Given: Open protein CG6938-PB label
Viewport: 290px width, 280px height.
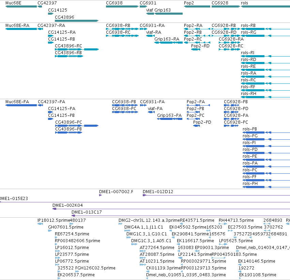Looking at the screenshot, I should click(124, 102).
